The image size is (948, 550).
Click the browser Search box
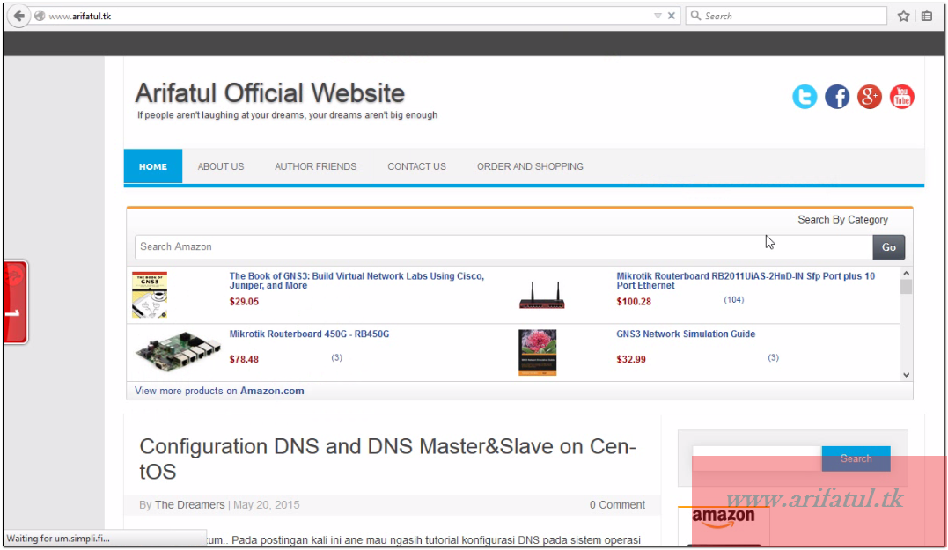click(786, 16)
